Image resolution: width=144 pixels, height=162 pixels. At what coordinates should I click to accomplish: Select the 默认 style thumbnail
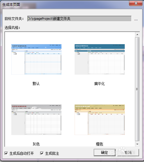(36, 59)
